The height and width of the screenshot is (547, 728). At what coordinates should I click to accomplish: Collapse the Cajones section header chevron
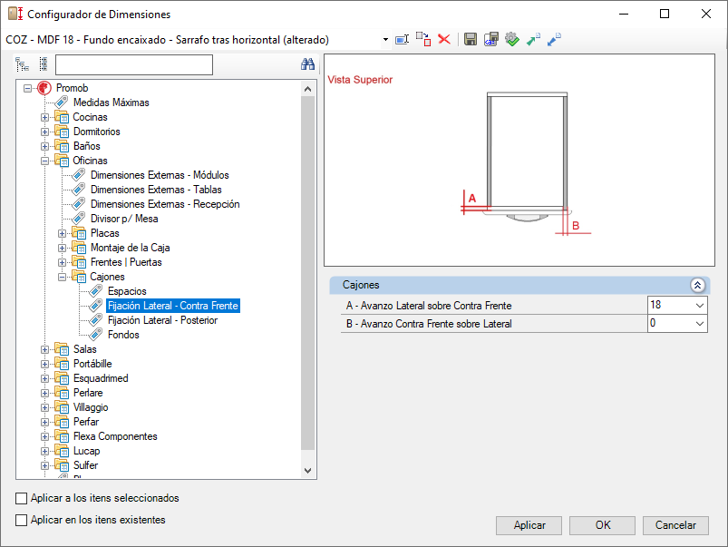(x=696, y=285)
